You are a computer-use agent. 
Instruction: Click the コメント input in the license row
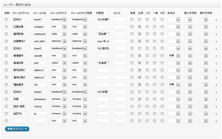pyautogui.click(x=120, y=106)
